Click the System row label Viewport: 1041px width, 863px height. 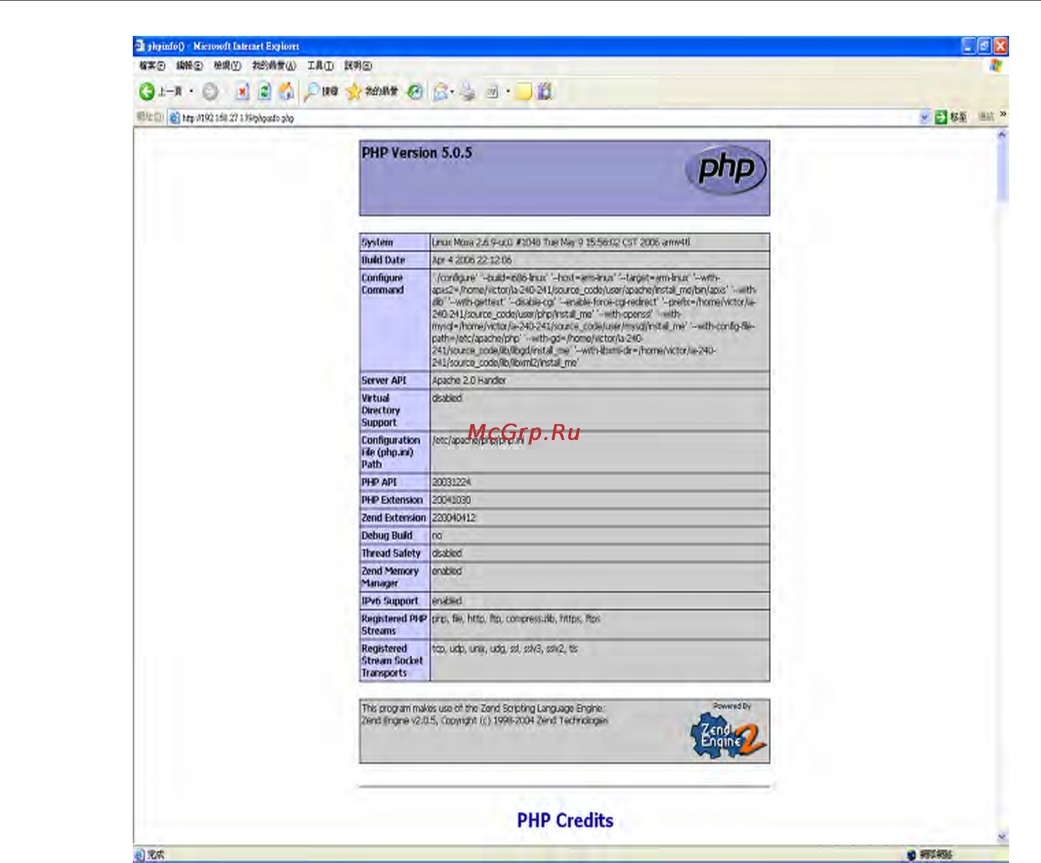click(x=377, y=242)
